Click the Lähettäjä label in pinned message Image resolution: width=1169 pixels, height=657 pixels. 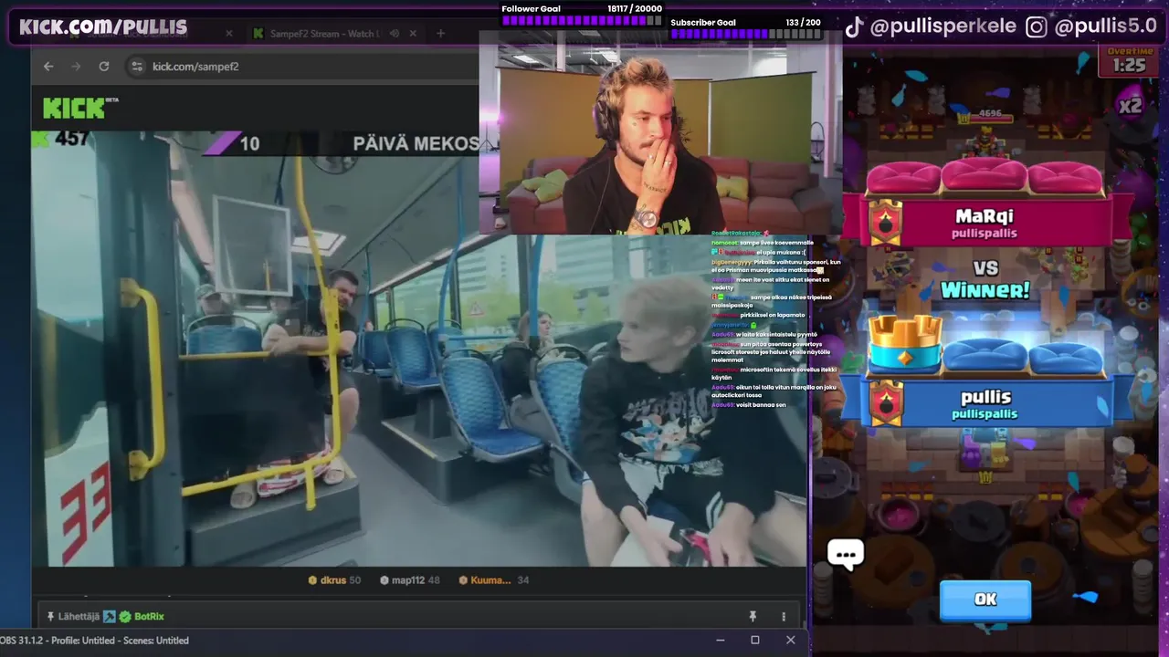coord(79,617)
